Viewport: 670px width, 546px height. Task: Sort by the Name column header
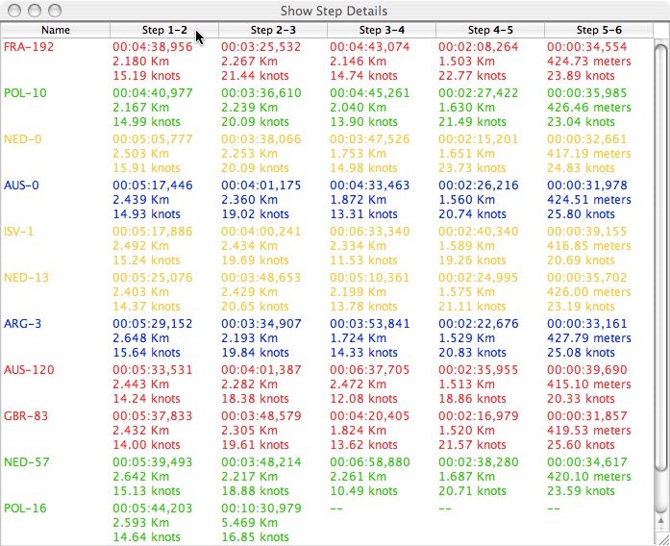(56, 30)
